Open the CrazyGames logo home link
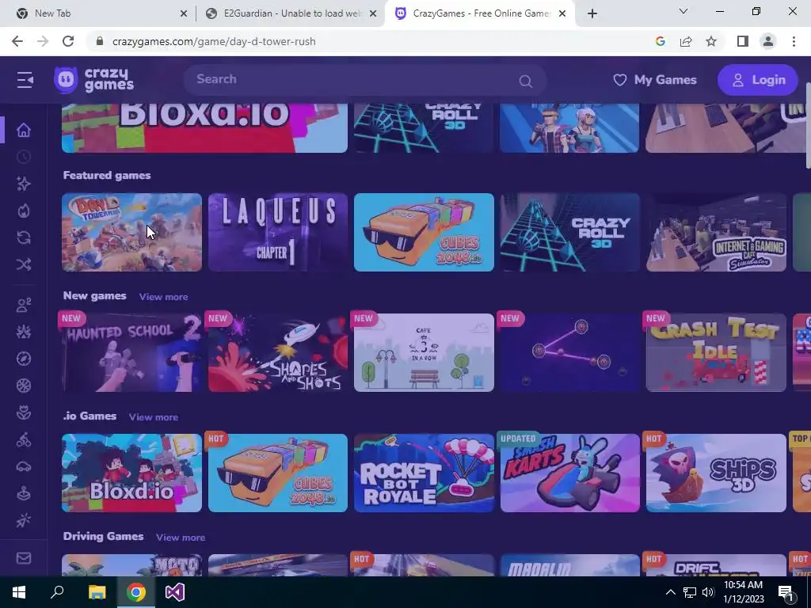The height and width of the screenshot is (608, 811). click(x=93, y=80)
